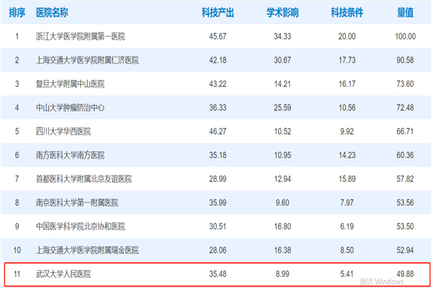The image size is (433, 288).
Task: Click value 46.27 in 科技产出
Action: 218,132
